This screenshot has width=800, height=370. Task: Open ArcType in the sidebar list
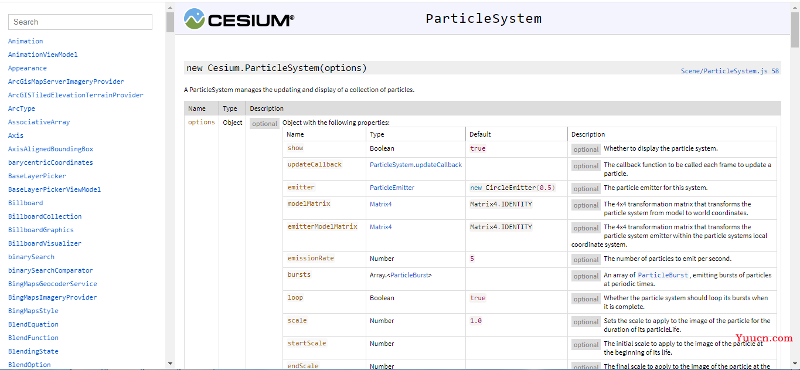(x=22, y=108)
